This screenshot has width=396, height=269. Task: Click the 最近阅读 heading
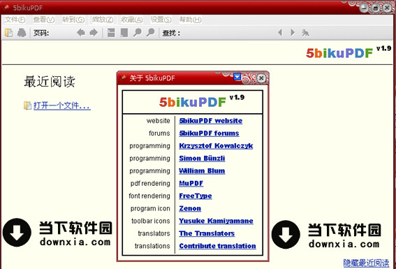point(50,82)
